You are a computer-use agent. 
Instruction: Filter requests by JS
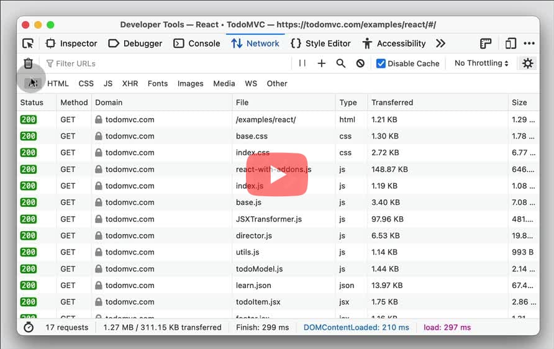tap(108, 84)
